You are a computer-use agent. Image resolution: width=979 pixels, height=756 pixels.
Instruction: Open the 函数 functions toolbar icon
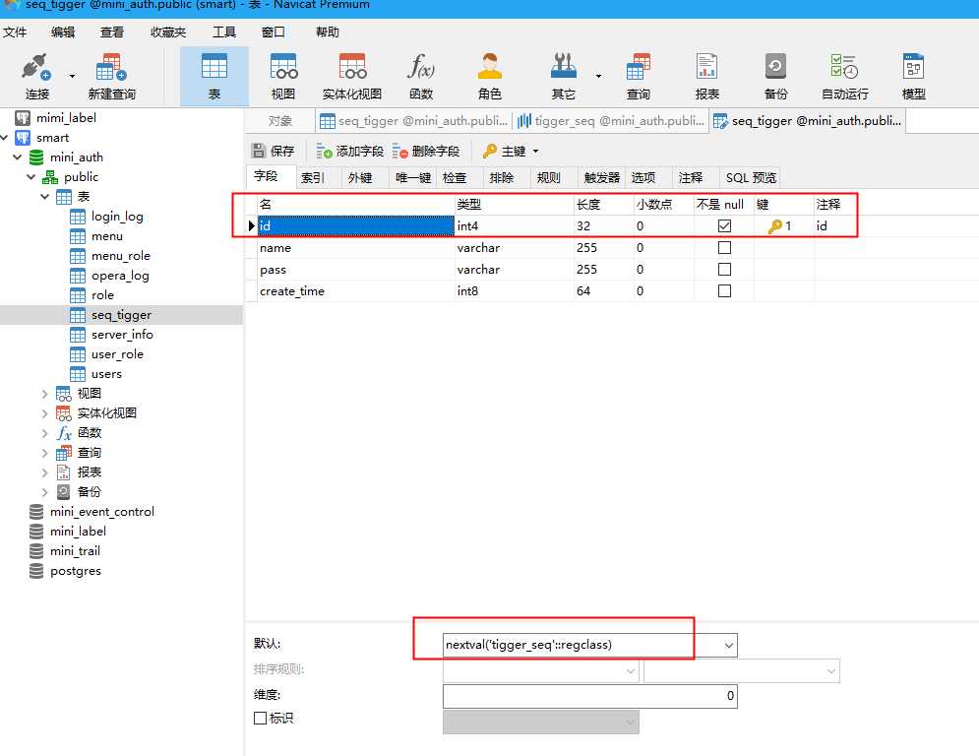pyautogui.click(x=421, y=76)
